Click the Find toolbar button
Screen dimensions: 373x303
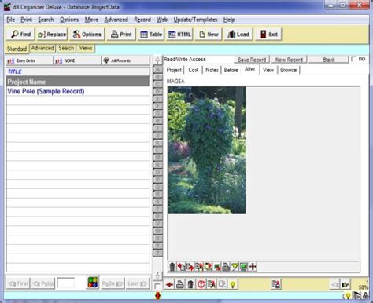coord(20,35)
